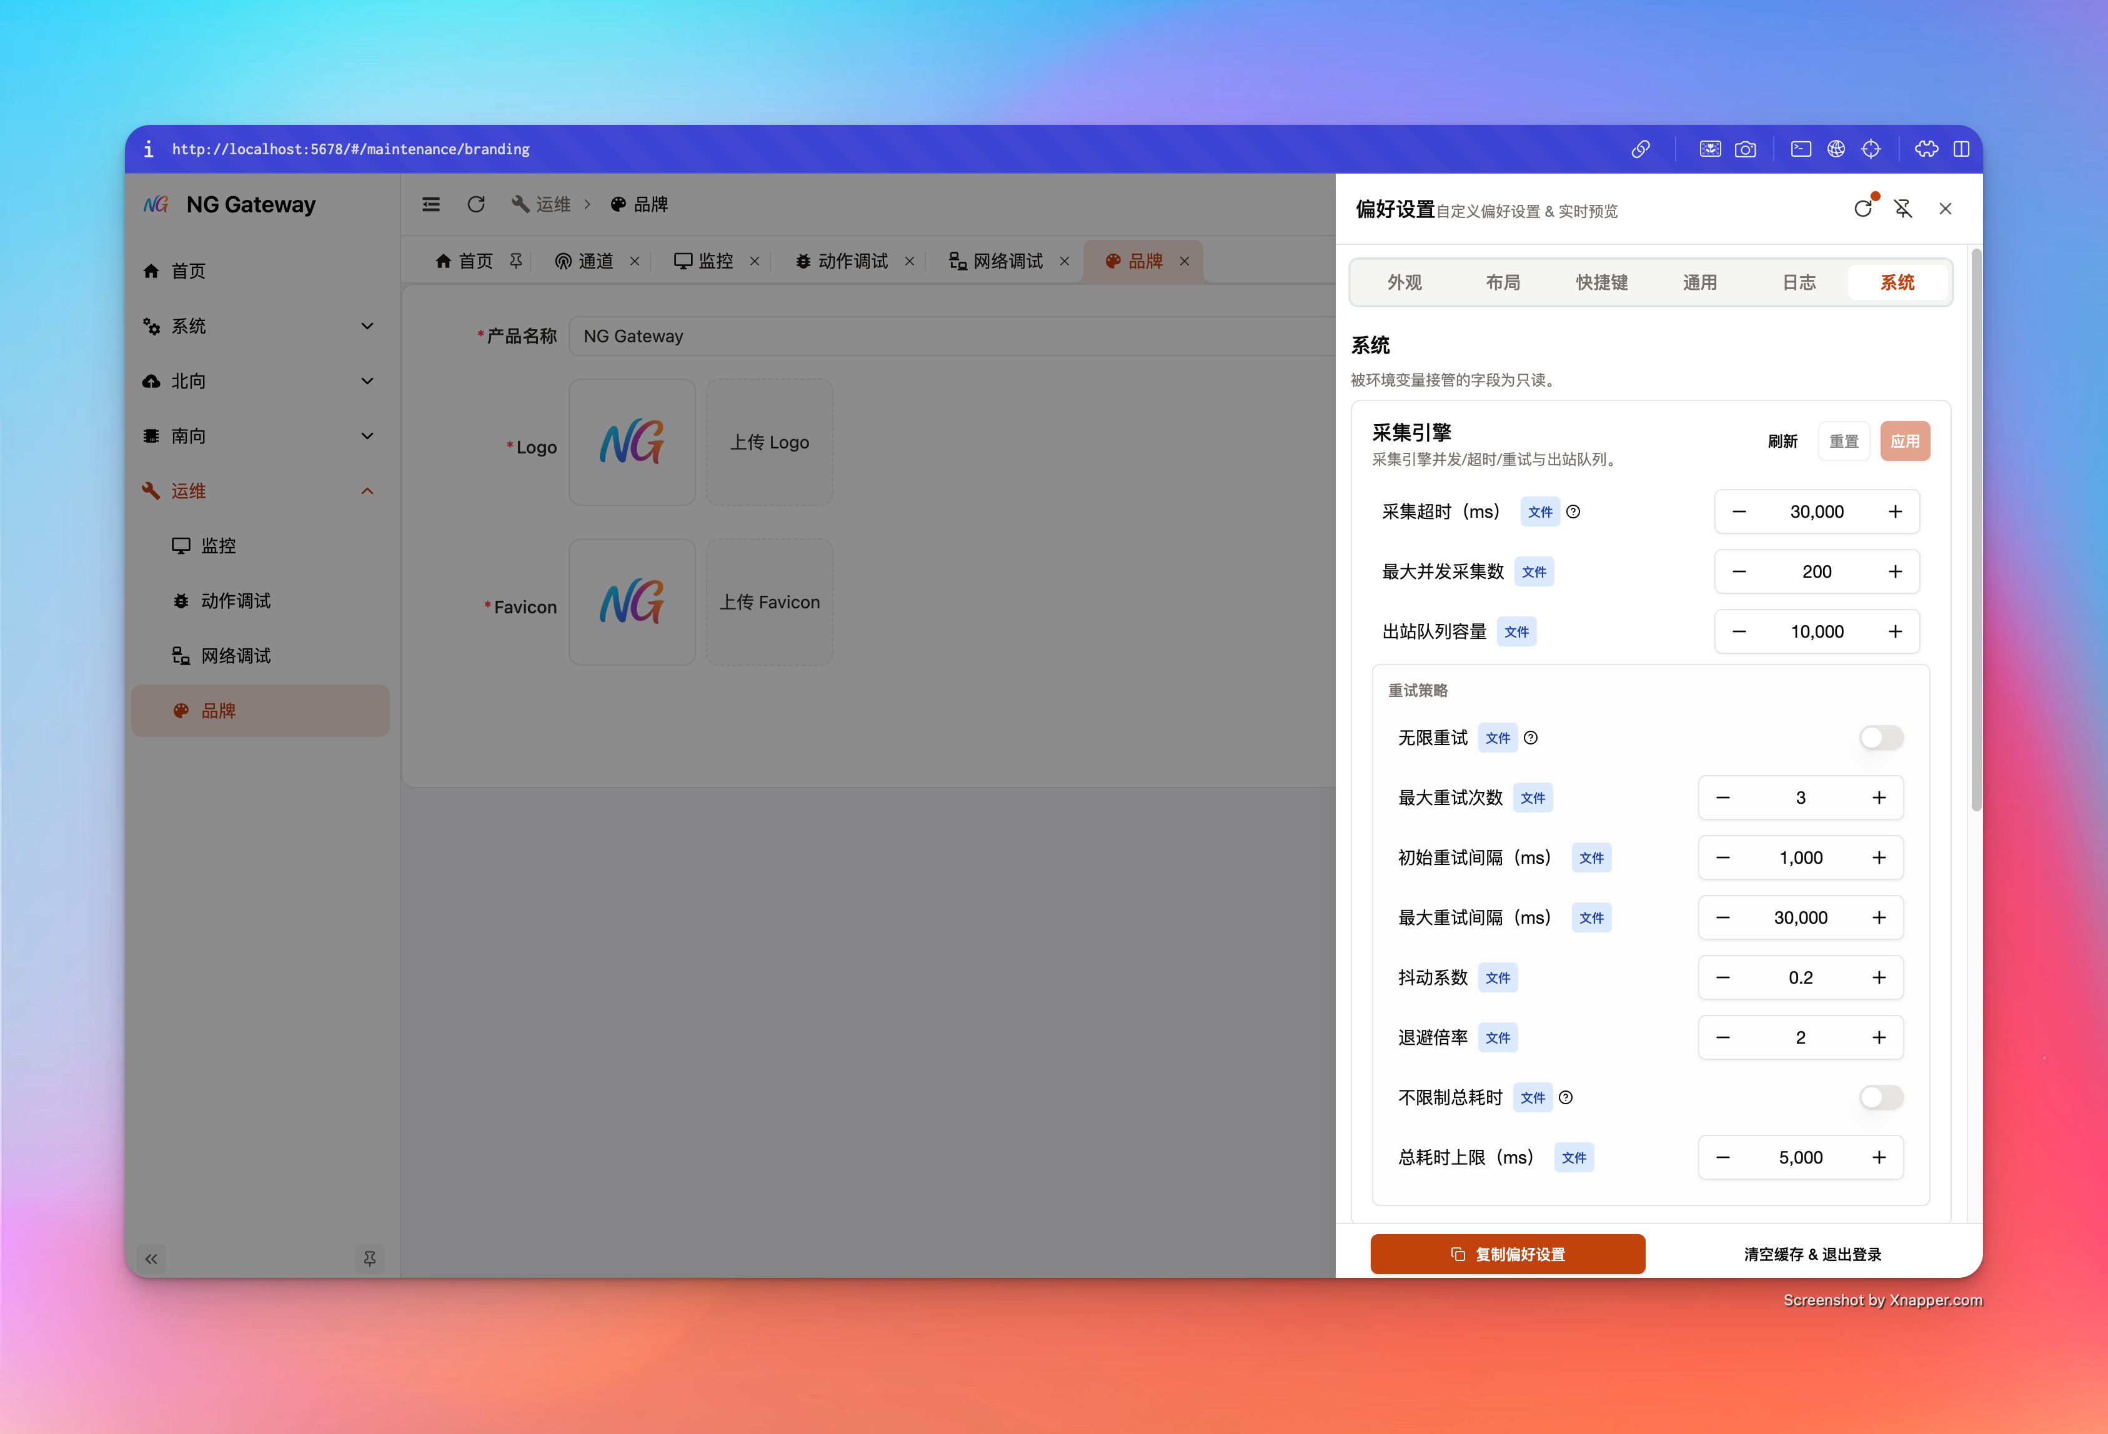Screen dimensions: 2108x1434
Task: Toggle the 不限制总耗时 switch
Action: click(1881, 1097)
